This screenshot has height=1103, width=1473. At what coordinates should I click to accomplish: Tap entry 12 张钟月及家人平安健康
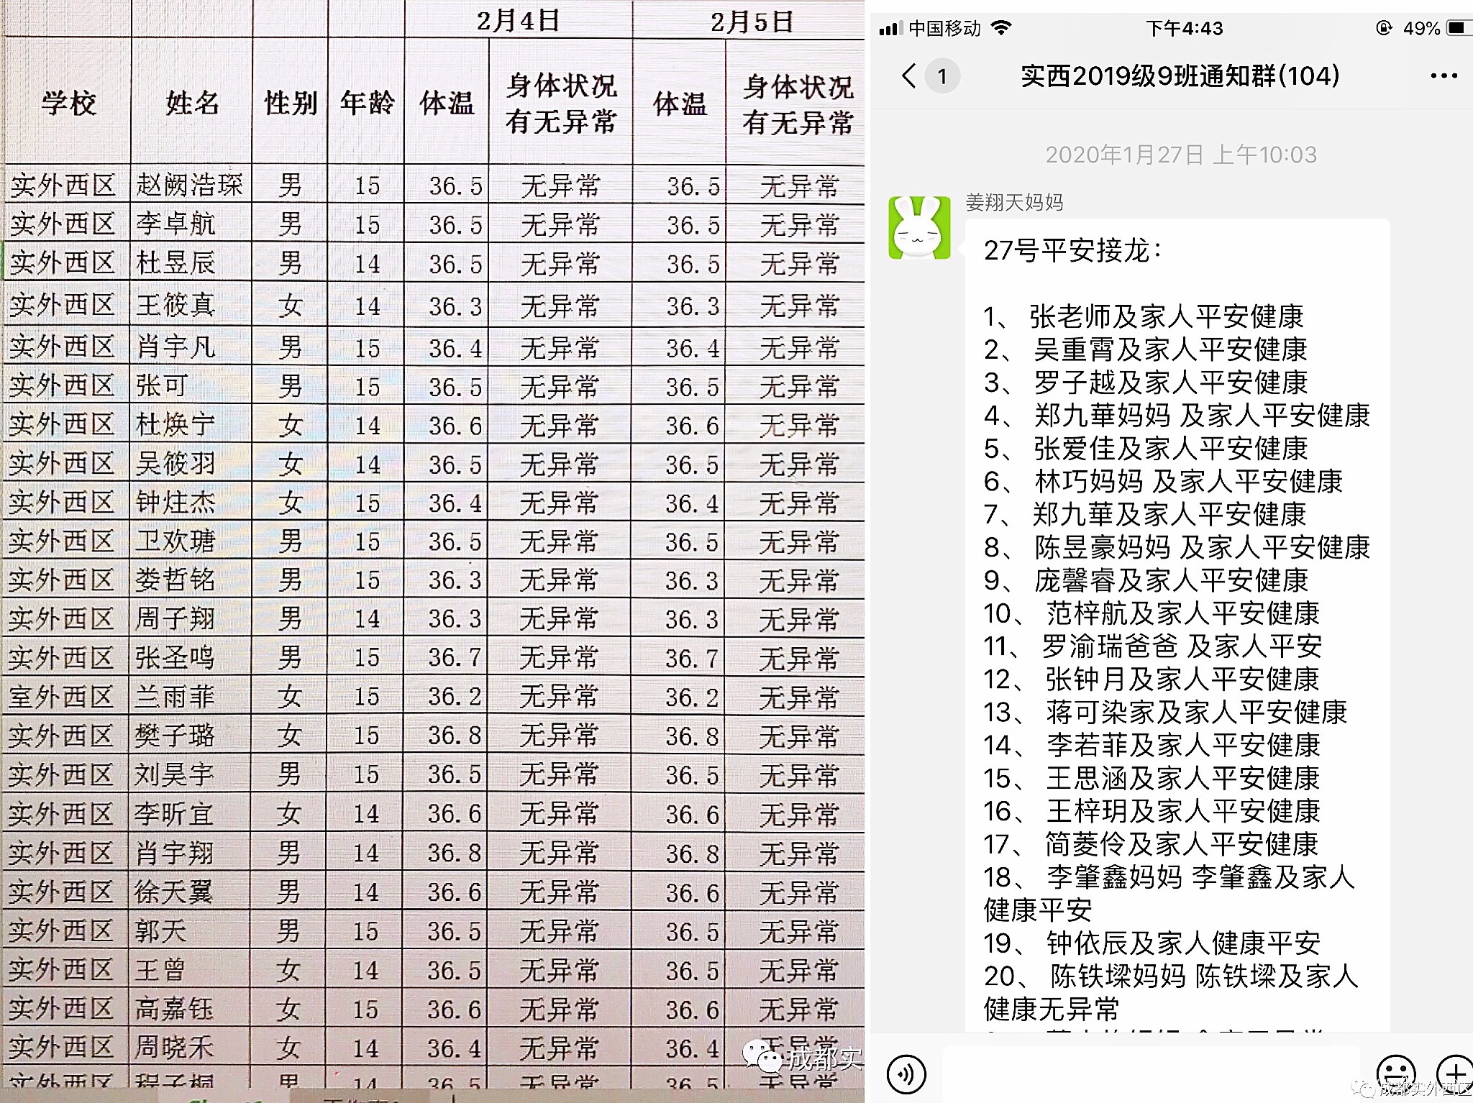coord(1152,679)
